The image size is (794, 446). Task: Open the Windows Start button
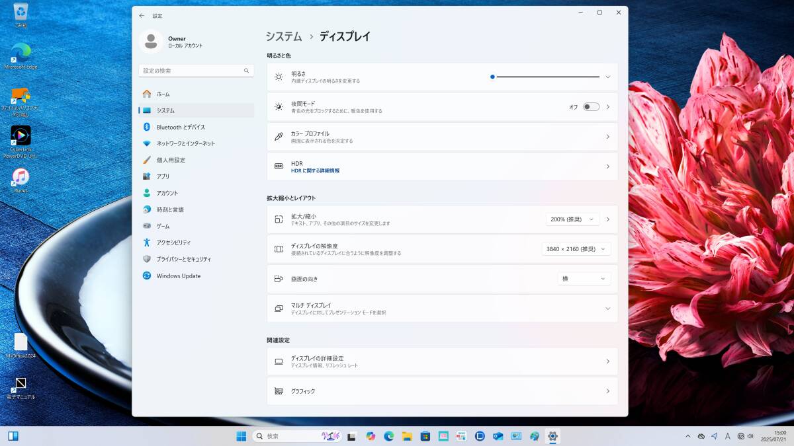pyautogui.click(x=242, y=436)
